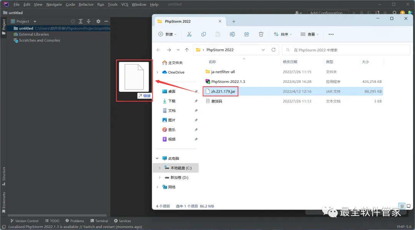Sort by 大小 column header
The image size is (415, 230).
click(365, 62)
